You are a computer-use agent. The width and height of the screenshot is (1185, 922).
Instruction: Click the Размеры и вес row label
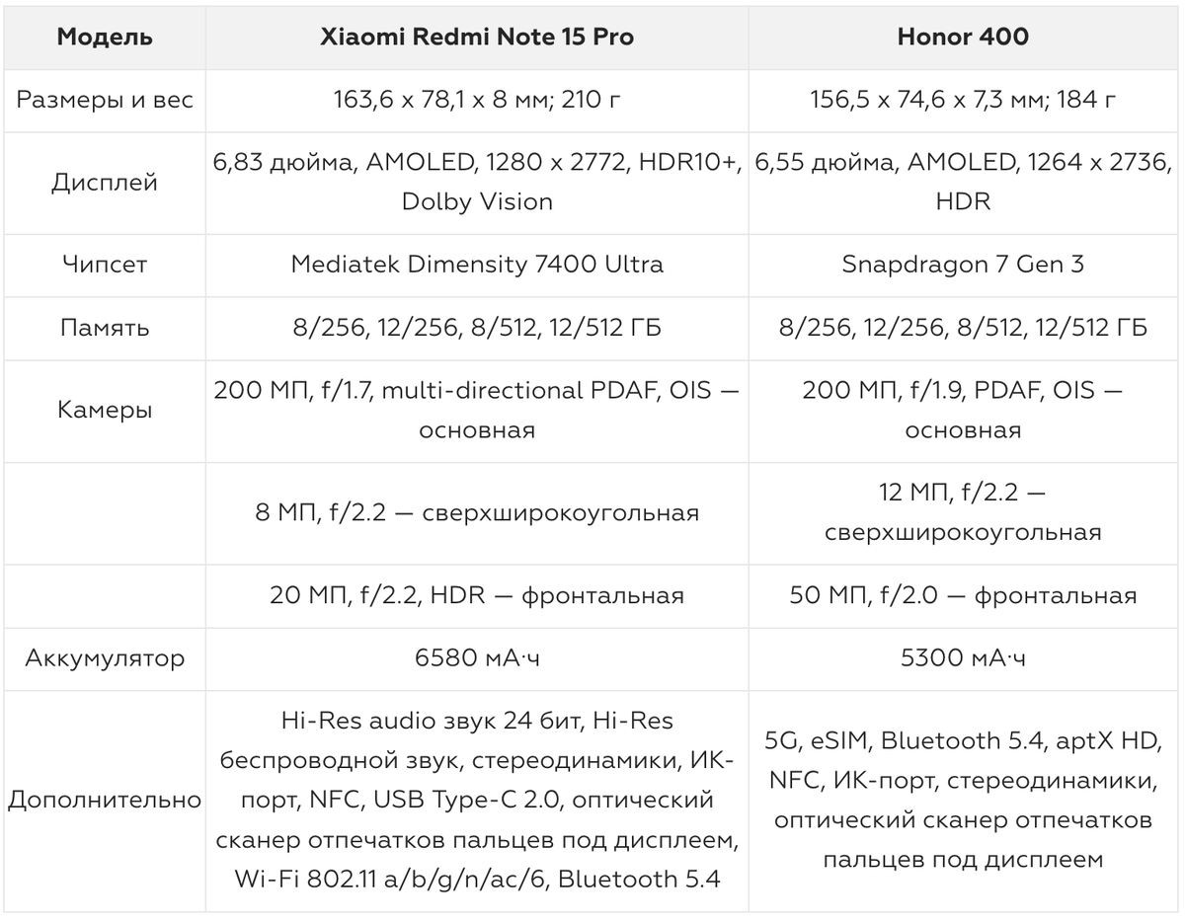pos(105,100)
